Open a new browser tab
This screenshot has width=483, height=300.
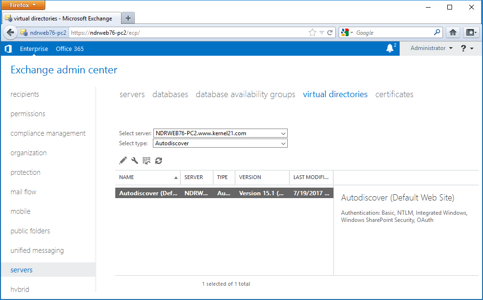pos(128,18)
